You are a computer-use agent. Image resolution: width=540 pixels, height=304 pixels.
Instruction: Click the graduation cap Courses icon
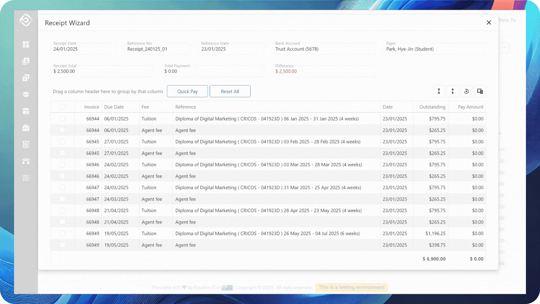click(x=26, y=94)
